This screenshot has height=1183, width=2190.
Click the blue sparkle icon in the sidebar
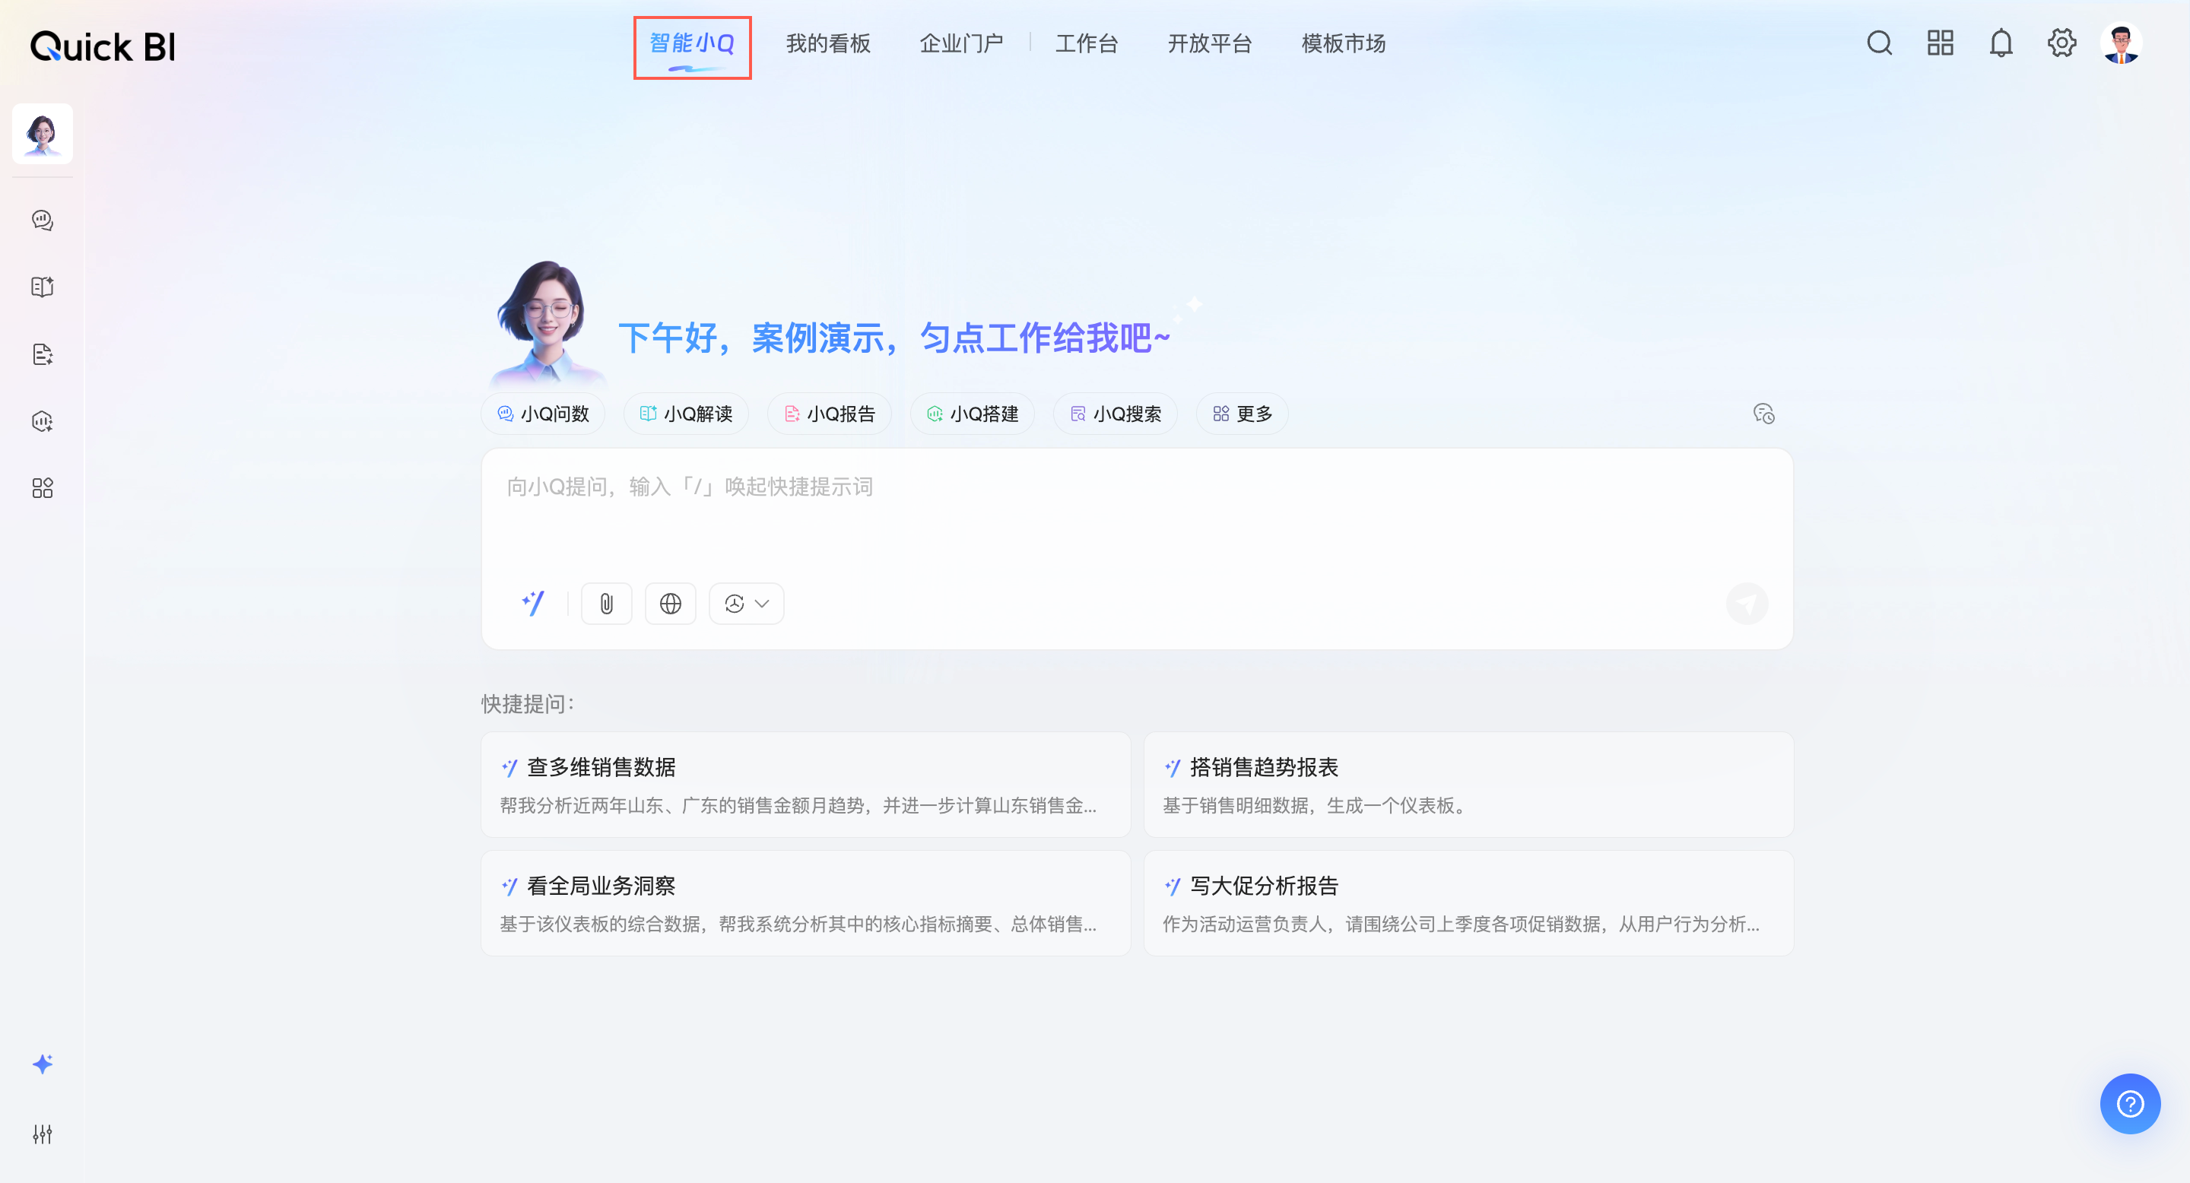[x=43, y=1064]
